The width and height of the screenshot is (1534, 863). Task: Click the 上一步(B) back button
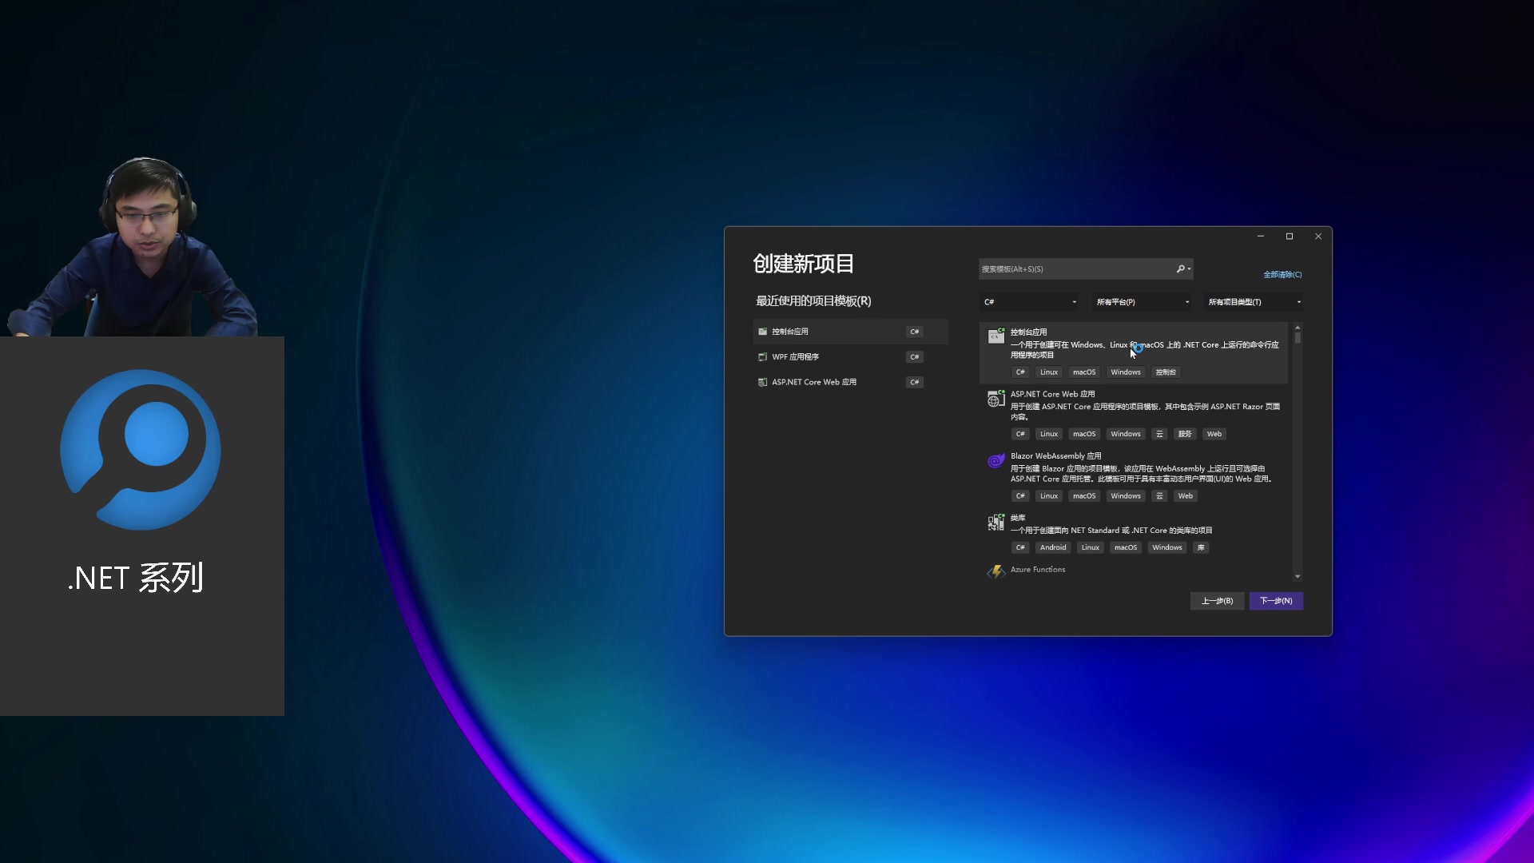(1217, 601)
